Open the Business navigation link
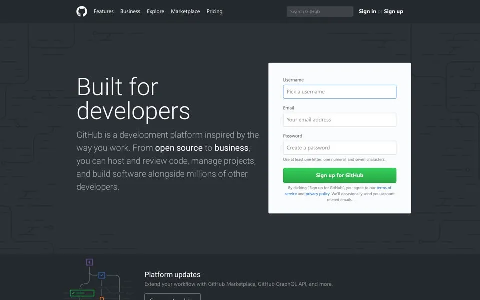 coord(130,11)
